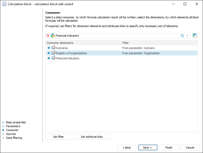Click the magnifier search icon in consumer field
The image size is (203, 153).
tap(182, 36)
